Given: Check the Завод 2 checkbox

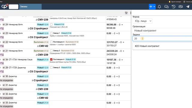Looking at the screenshot, I should pyautogui.click(x=51, y=67).
